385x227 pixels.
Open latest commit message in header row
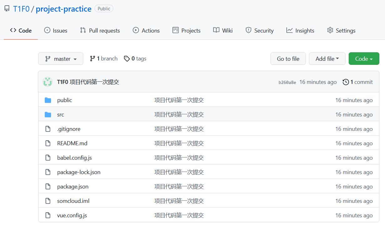pyautogui.click(x=94, y=82)
